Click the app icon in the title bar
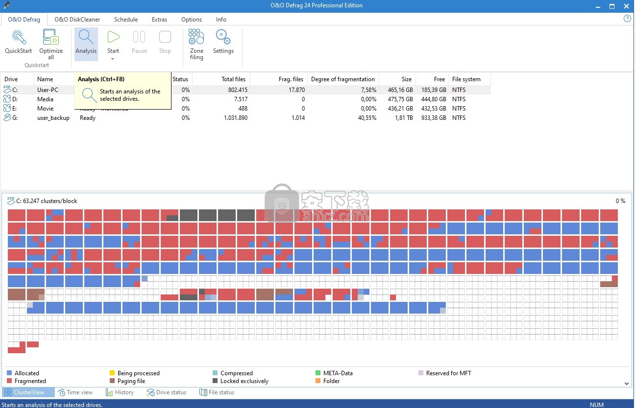Image resolution: width=635 pixels, height=408 pixels. click(x=6, y=5)
